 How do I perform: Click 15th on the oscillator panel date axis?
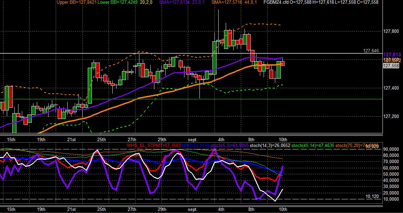click(11, 209)
